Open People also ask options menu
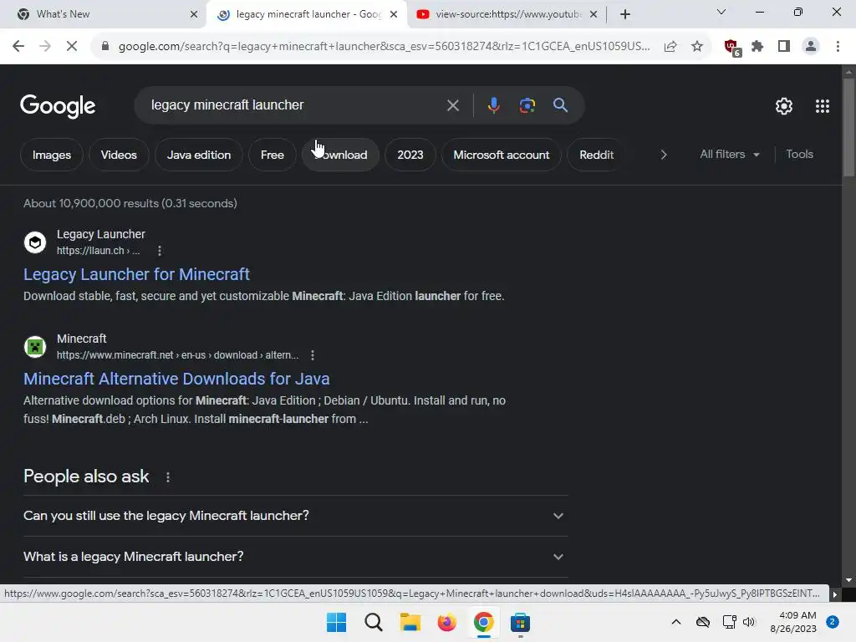Screen dimensions: 856x642 tap(167, 477)
